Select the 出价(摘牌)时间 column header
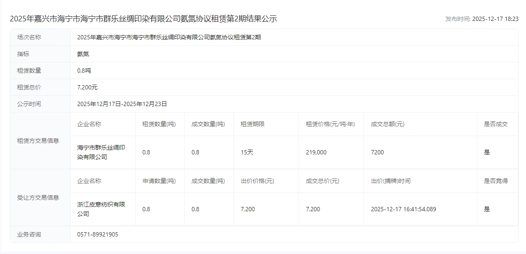 390,181
